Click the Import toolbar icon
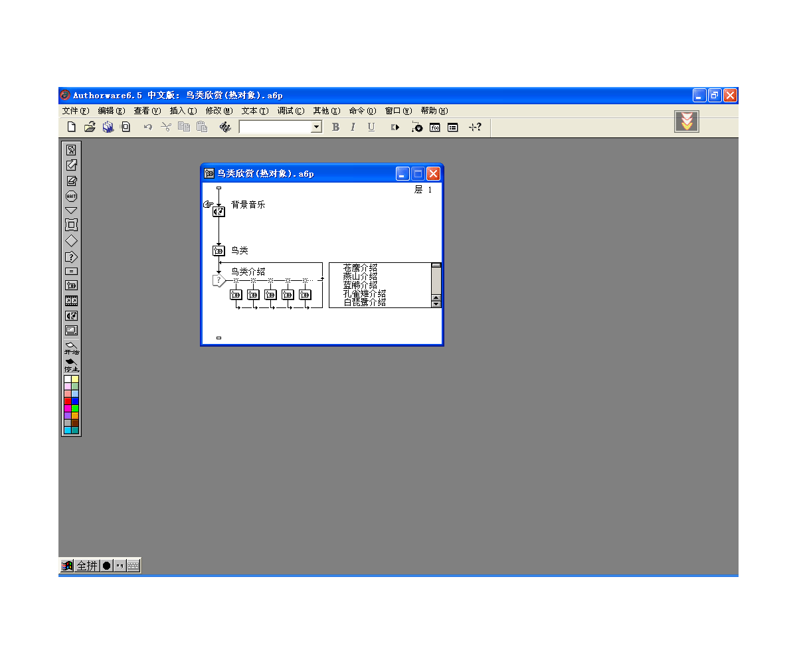 point(126,127)
